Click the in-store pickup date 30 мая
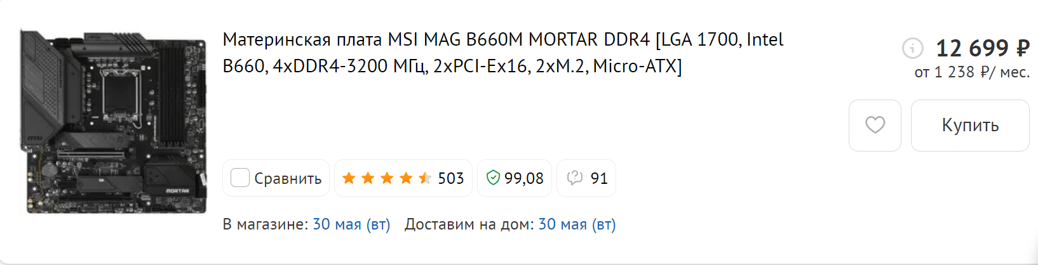 [x=351, y=224]
